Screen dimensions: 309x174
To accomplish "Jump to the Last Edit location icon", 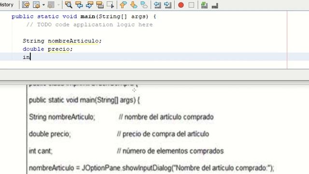I will pos(26,5).
